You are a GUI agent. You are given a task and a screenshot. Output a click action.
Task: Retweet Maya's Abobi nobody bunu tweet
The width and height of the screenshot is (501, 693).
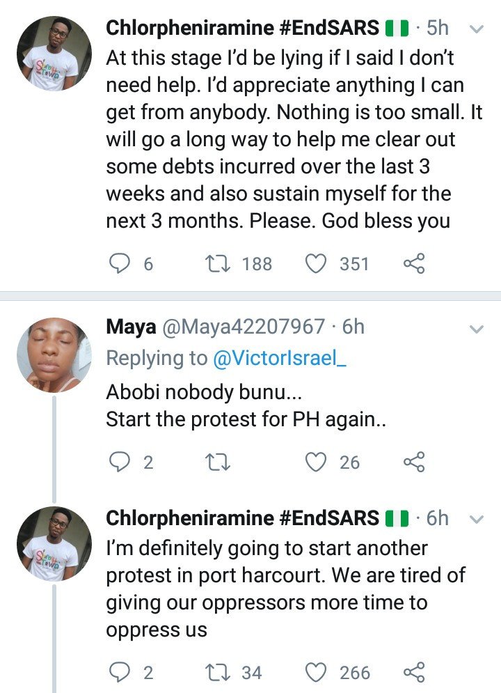pyautogui.click(x=218, y=462)
